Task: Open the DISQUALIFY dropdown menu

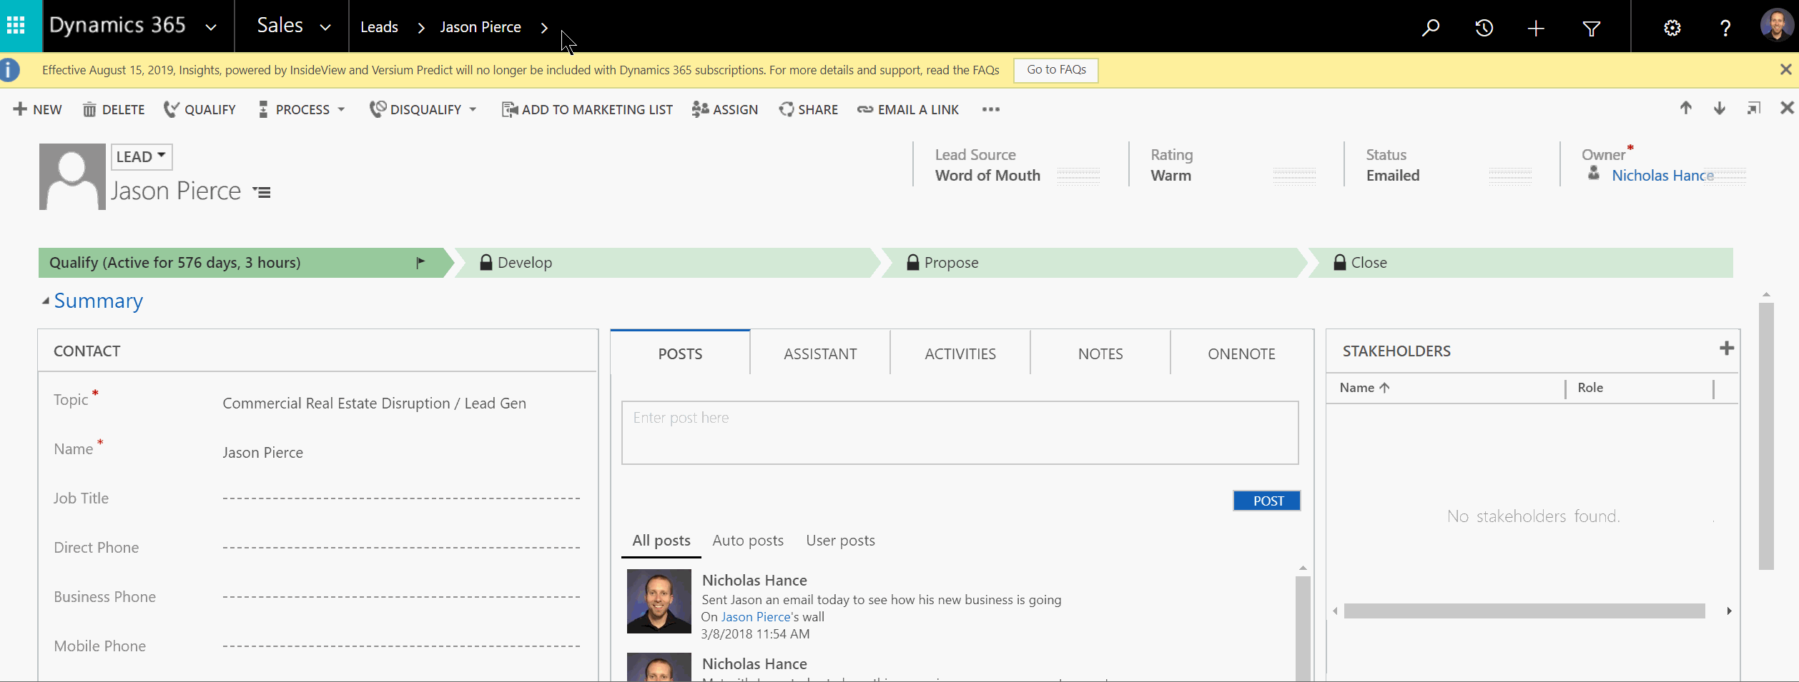Action: [423, 109]
